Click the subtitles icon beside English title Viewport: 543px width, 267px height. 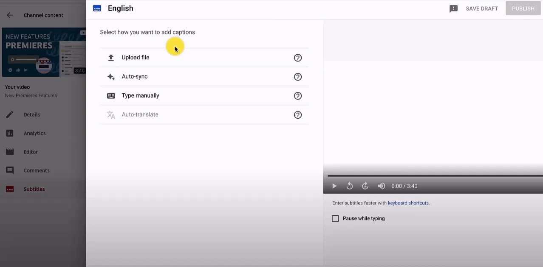[97, 8]
